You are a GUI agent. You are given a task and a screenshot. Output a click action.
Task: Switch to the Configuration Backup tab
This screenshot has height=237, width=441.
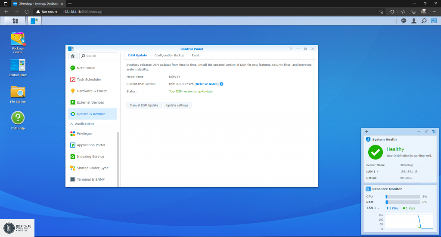point(169,55)
